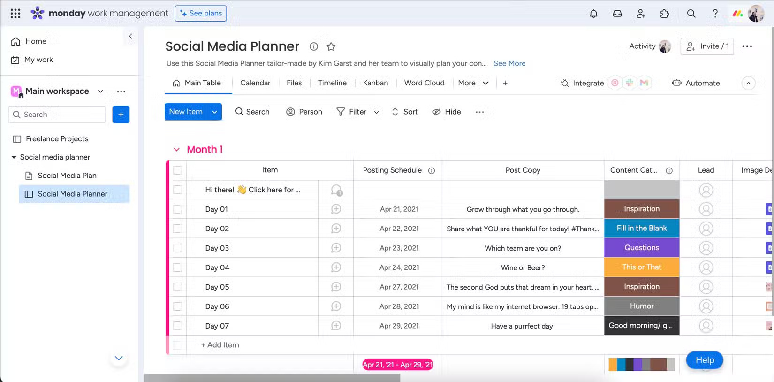Tick the Day 01 row checkbox

[x=178, y=209]
